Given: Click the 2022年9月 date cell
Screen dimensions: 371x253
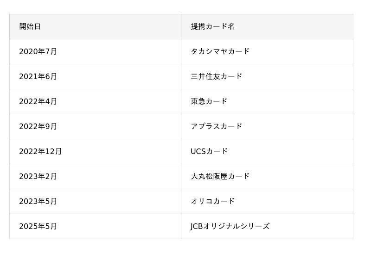Looking at the screenshot, I should (x=38, y=126).
